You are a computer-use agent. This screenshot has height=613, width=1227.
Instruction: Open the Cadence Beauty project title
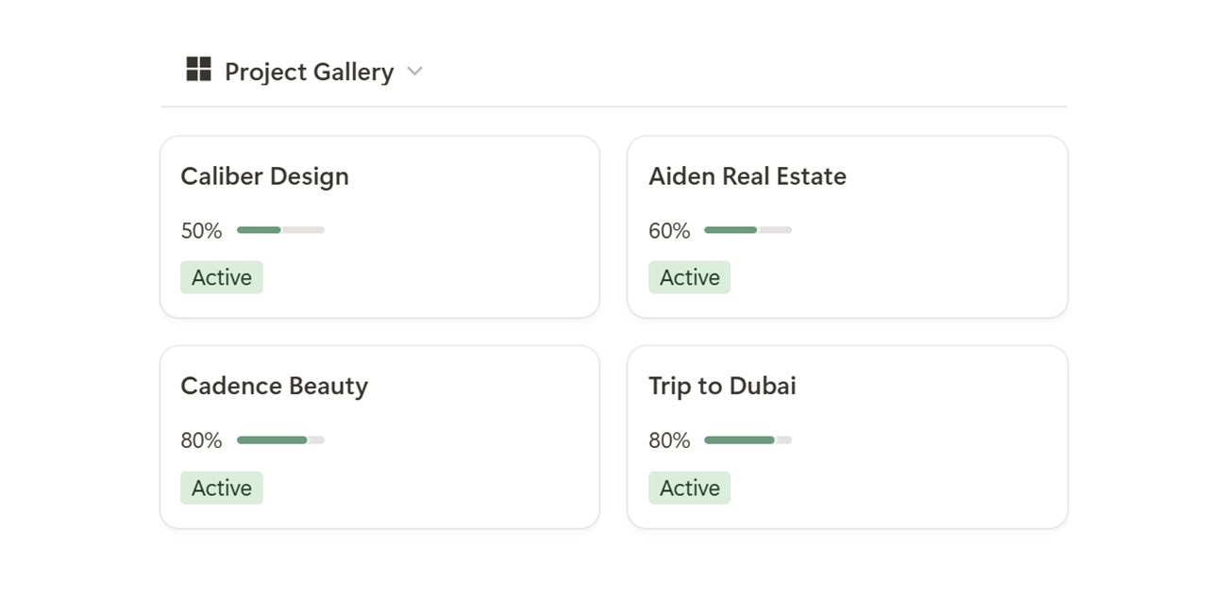tap(274, 387)
